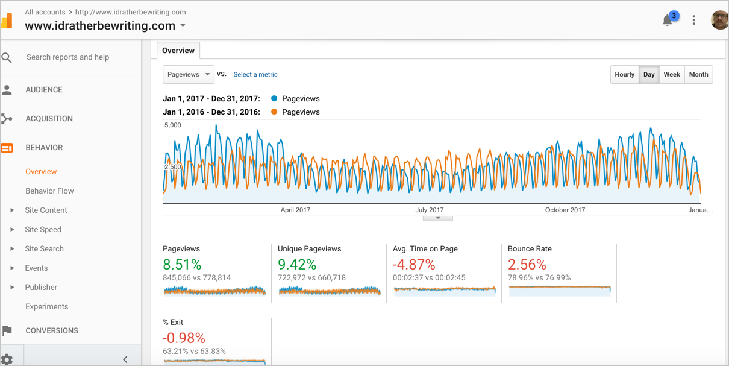Open the Acquisition menu

[49, 119]
